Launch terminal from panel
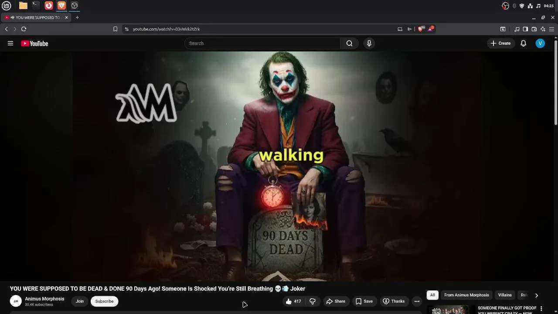The image size is (558, 314). [x=36, y=6]
